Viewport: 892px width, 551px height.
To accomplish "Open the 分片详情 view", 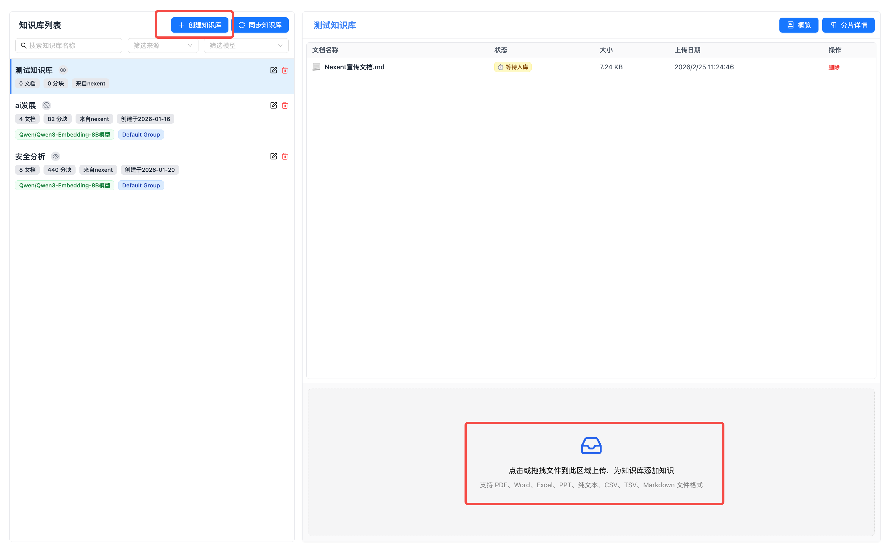I will [x=848, y=25].
